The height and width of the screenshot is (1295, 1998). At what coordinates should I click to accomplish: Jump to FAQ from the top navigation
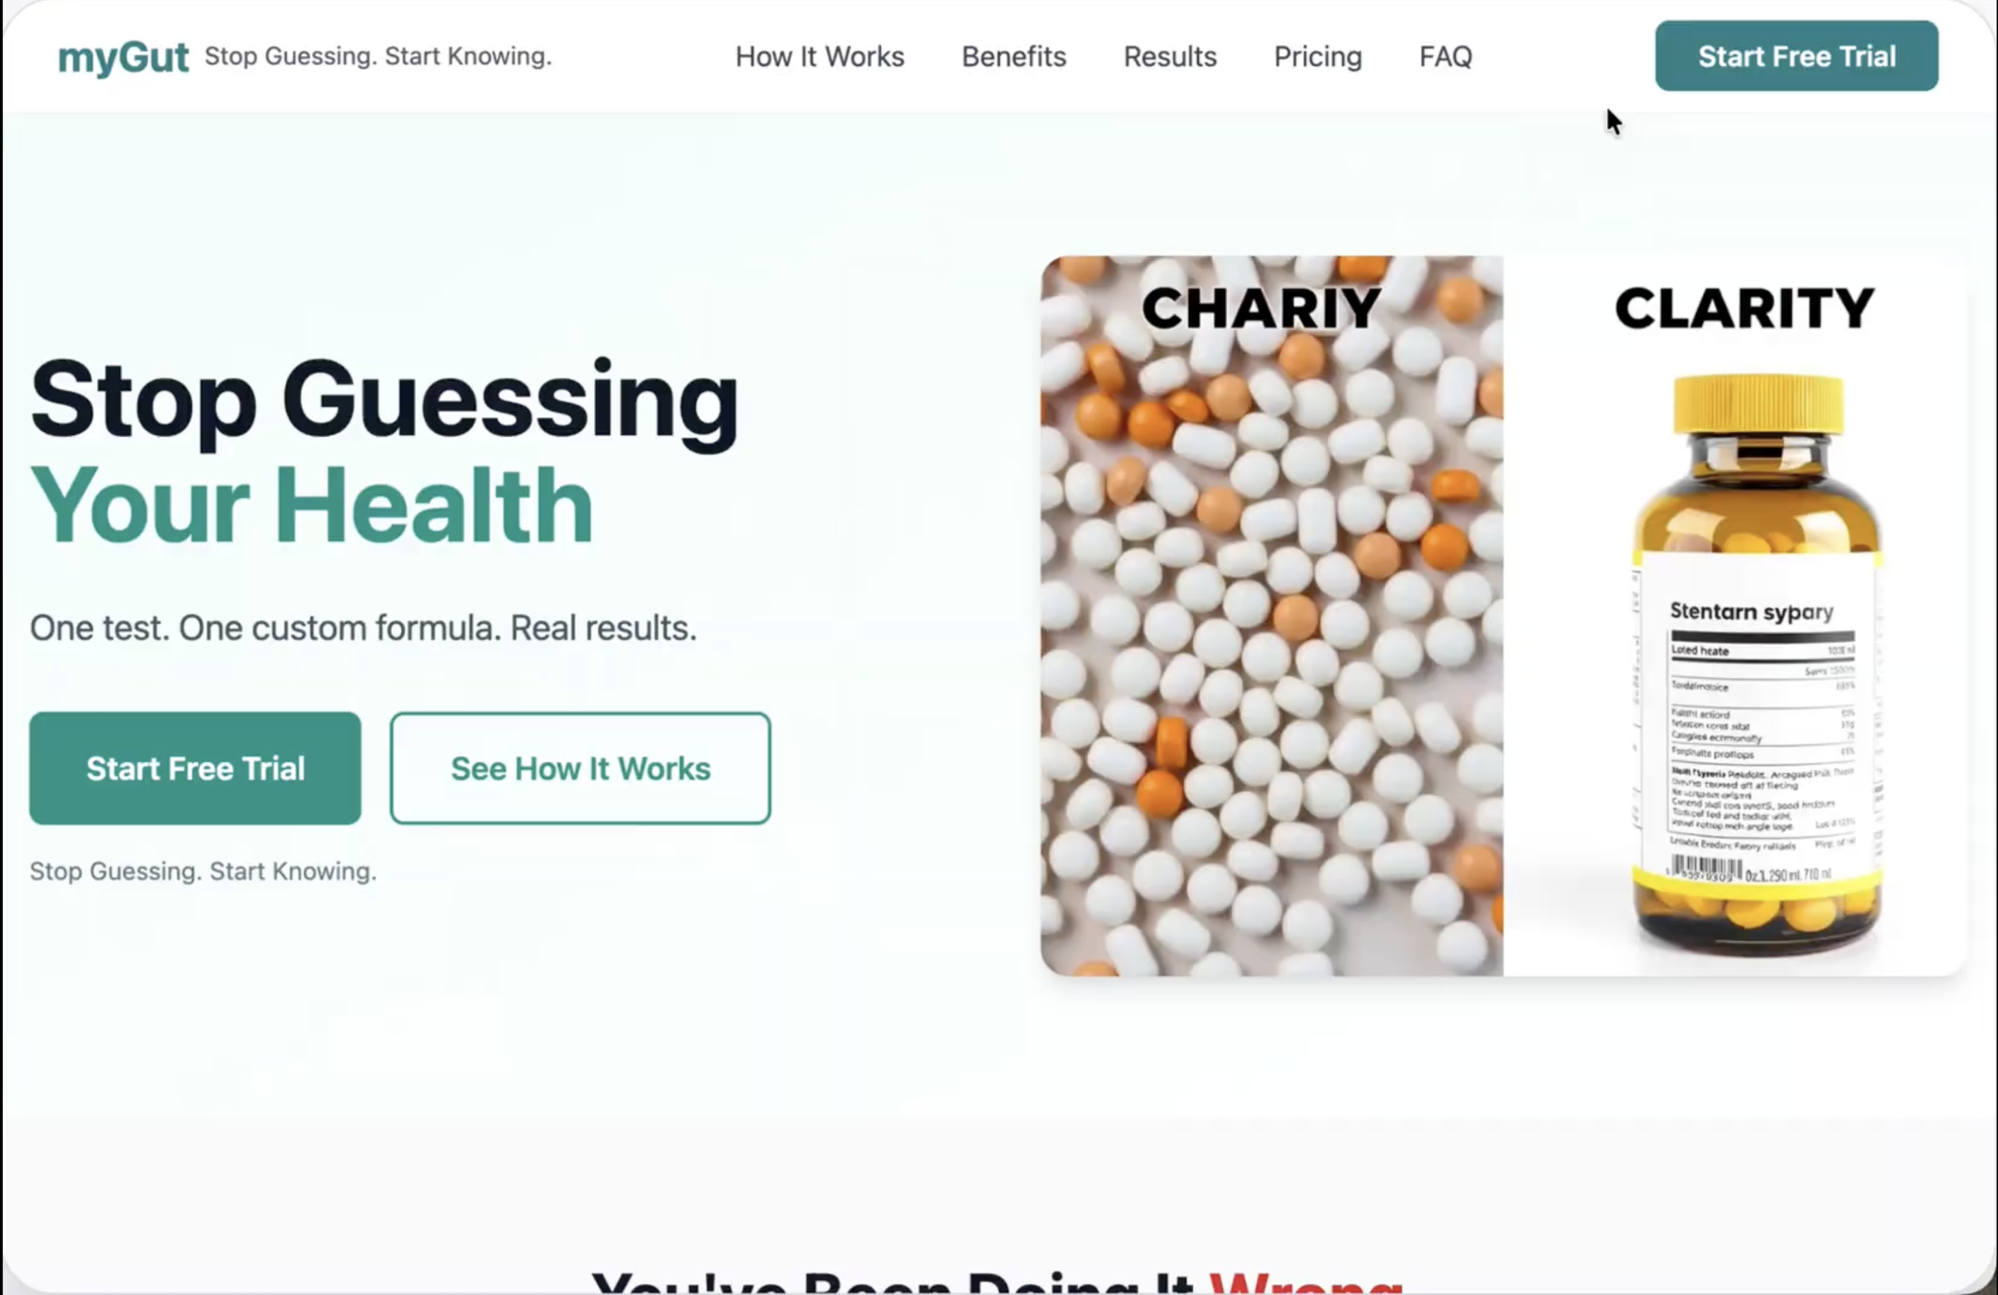1445,56
